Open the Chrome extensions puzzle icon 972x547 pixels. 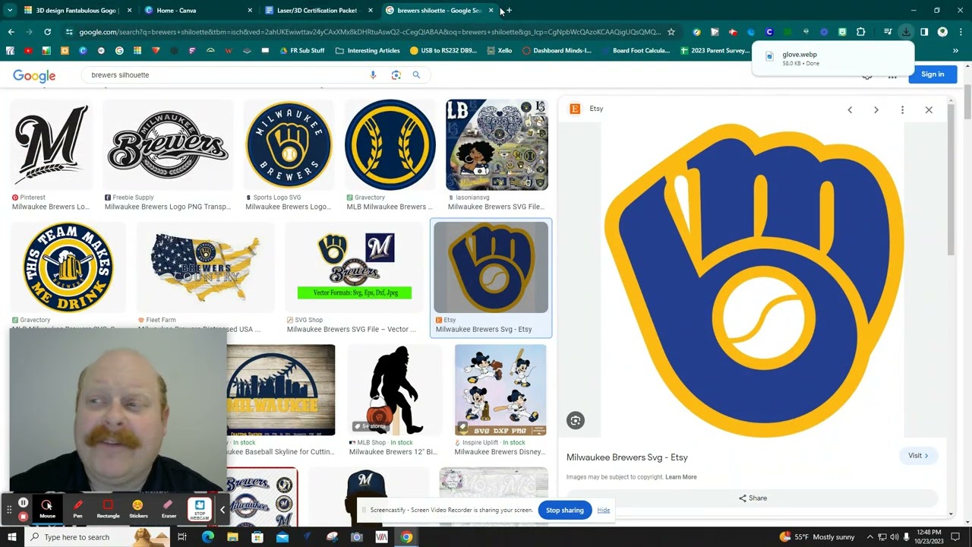click(x=860, y=32)
